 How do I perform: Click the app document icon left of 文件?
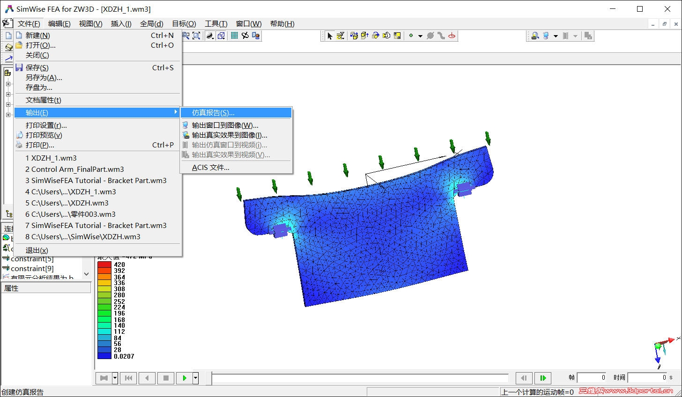tap(7, 23)
